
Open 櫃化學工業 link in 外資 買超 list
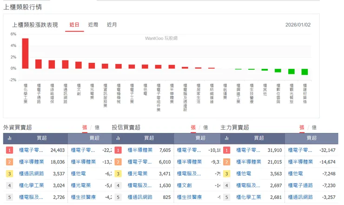pos(31,185)
